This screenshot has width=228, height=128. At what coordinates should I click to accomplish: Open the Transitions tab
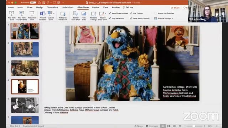coord(53,7)
